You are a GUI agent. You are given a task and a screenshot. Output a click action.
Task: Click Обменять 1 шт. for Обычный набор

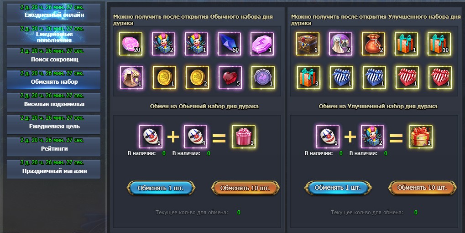click(161, 188)
